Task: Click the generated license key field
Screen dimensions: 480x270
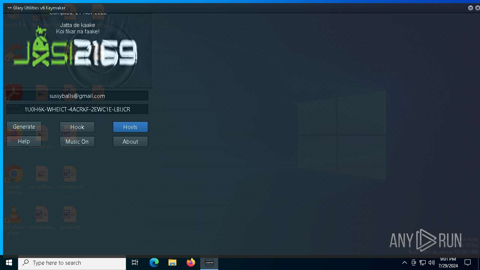Action: coord(77,109)
